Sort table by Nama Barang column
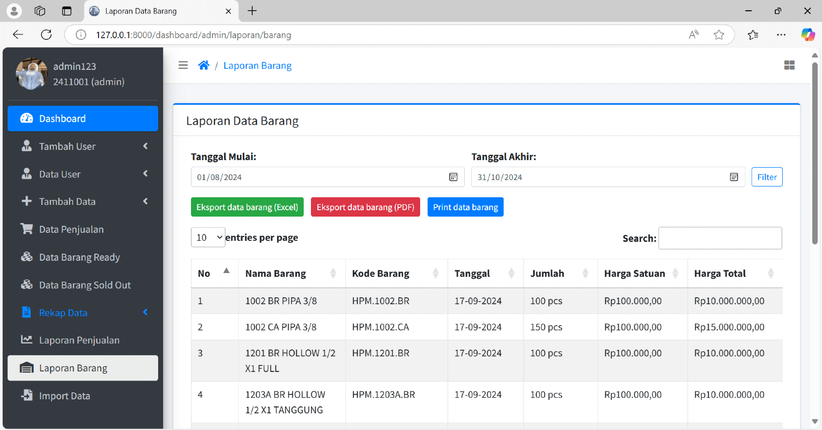The width and height of the screenshot is (822, 430). (292, 274)
